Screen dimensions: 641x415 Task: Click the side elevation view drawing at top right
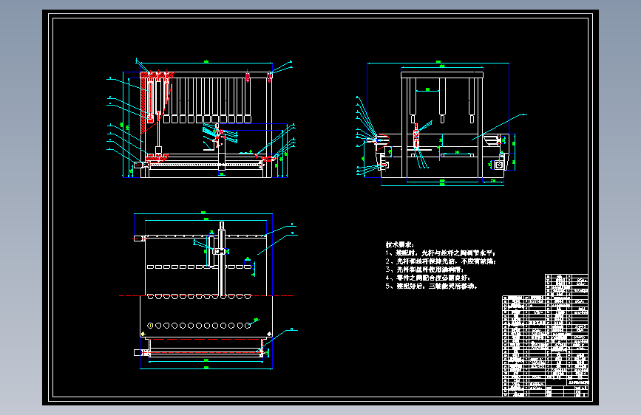coord(441,124)
